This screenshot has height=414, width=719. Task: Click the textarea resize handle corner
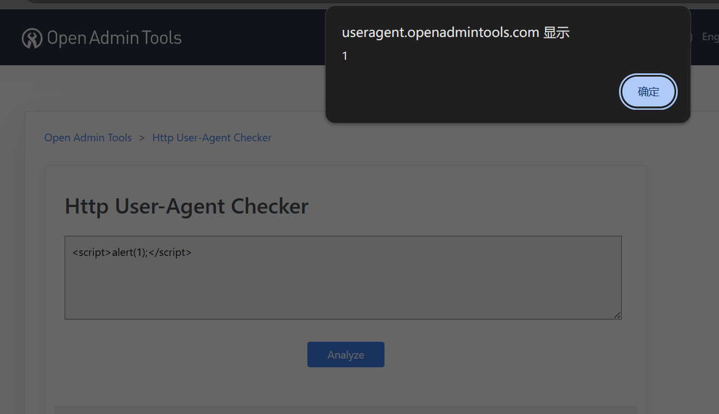tap(617, 315)
